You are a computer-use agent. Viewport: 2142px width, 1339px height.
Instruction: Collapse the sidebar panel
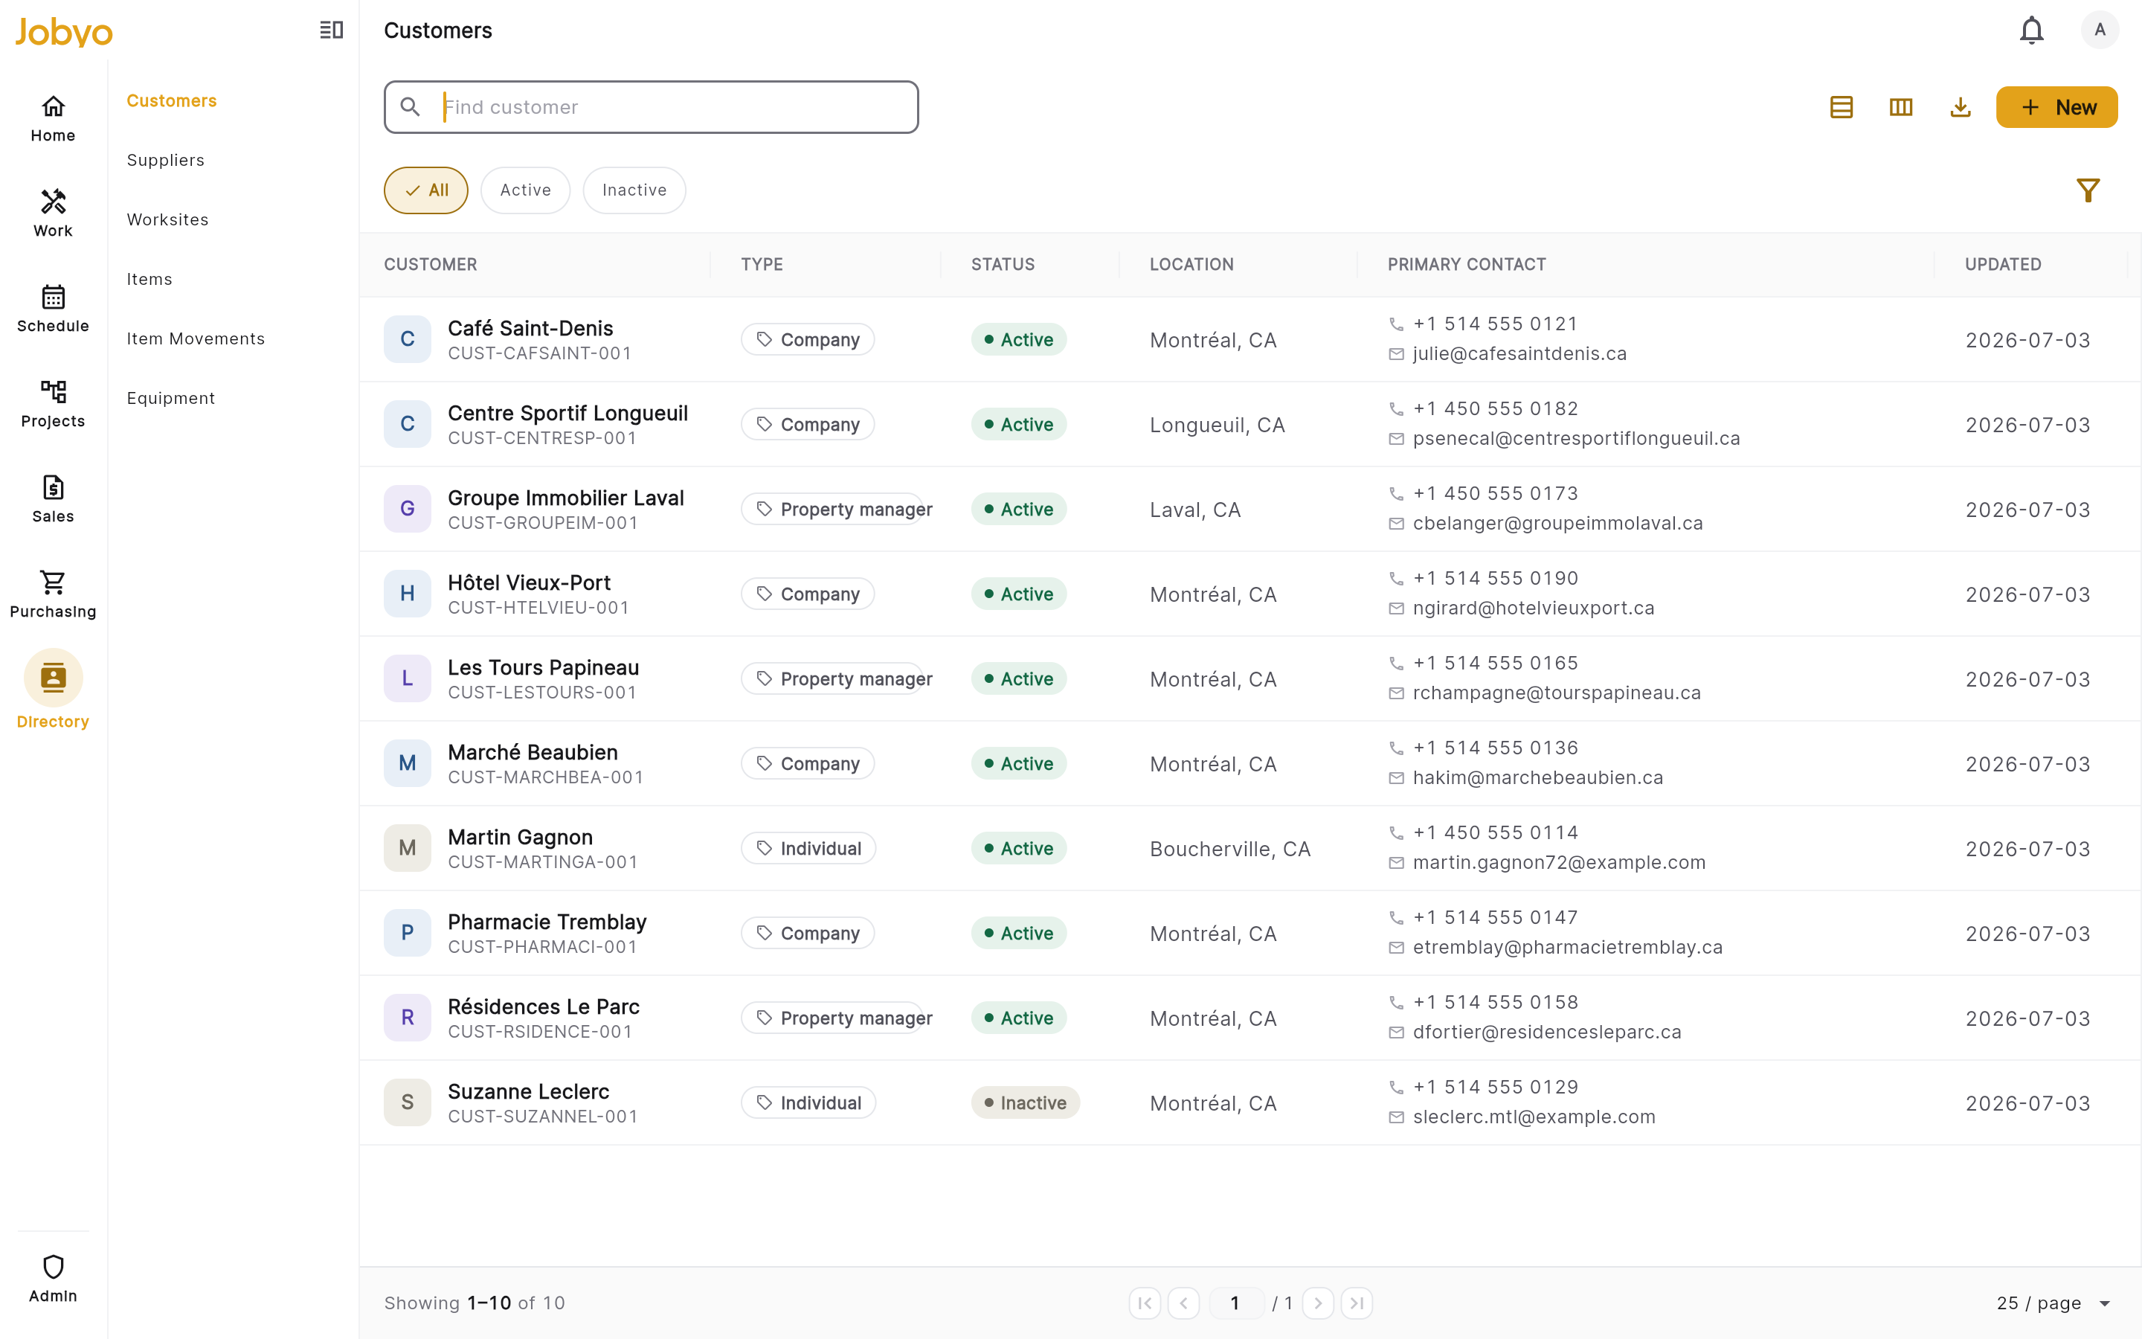[331, 30]
